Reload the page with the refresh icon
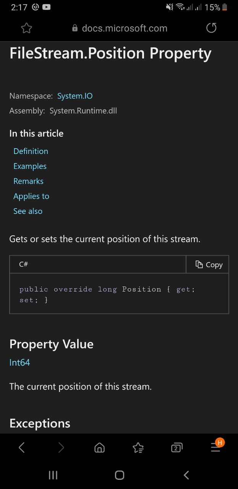Image resolution: width=238 pixels, height=489 pixels. (211, 28)
